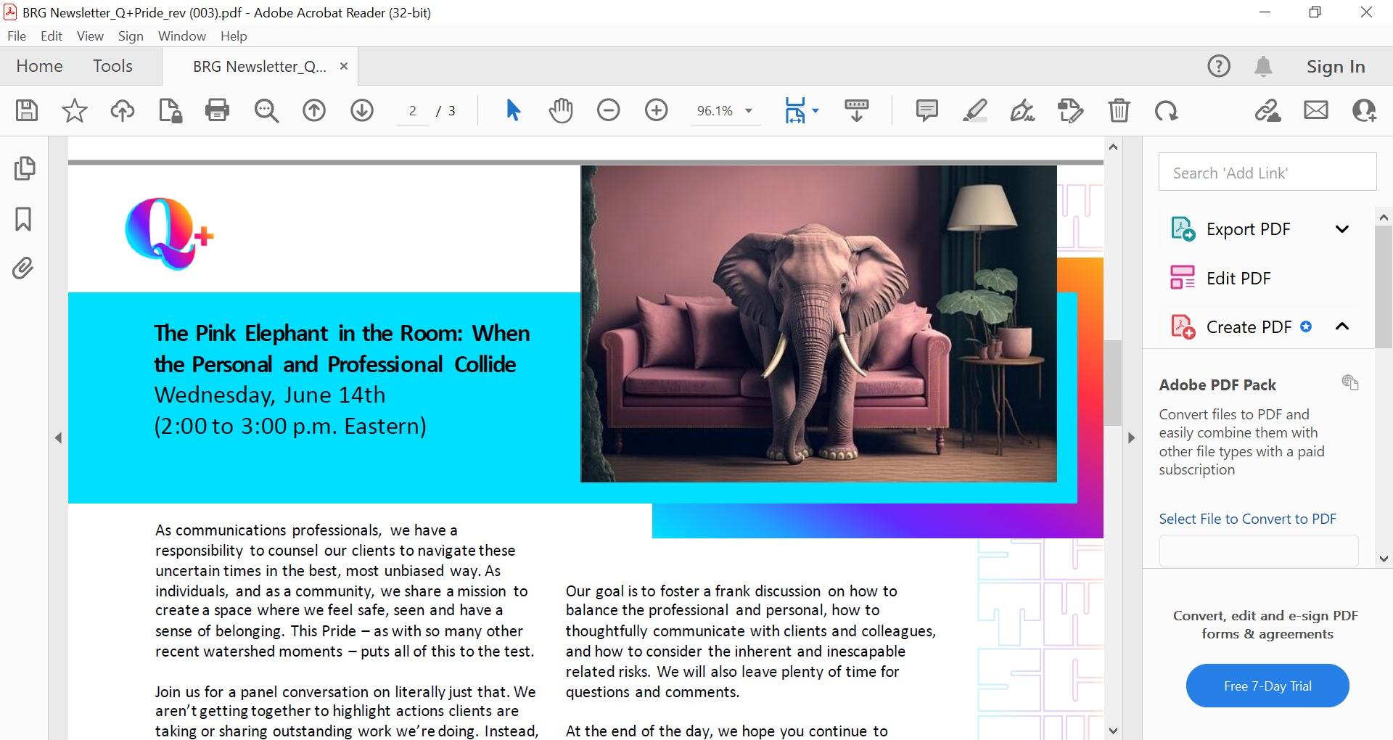Open the View menu

coord(90,36)
